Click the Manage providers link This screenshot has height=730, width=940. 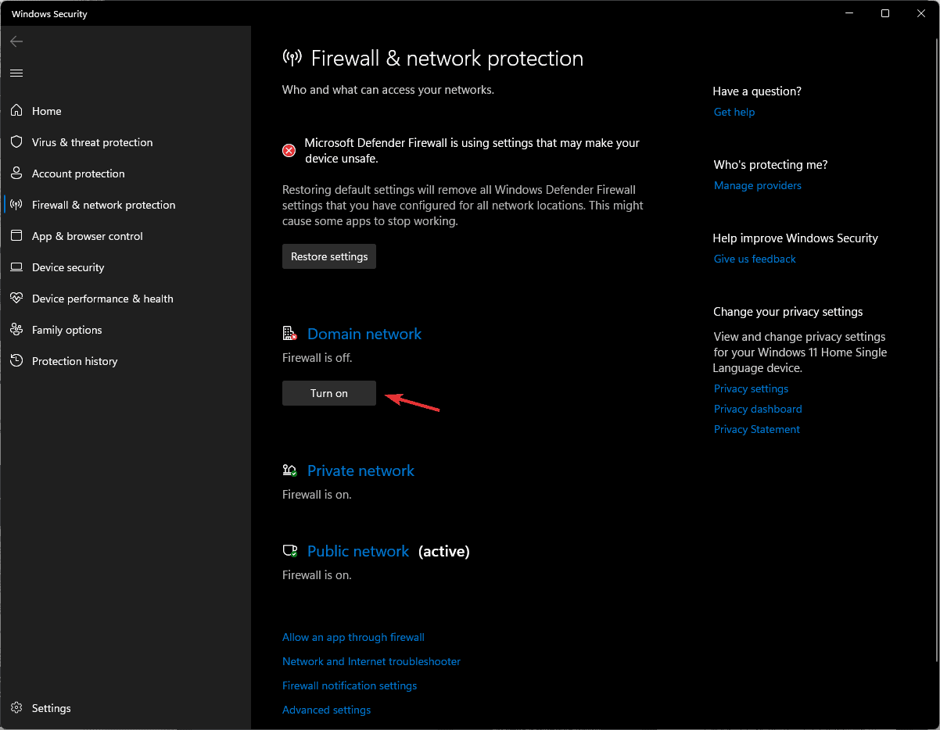point(758,185)
